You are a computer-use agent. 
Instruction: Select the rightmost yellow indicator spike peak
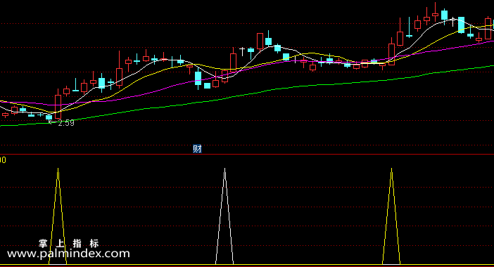(391, 170)
